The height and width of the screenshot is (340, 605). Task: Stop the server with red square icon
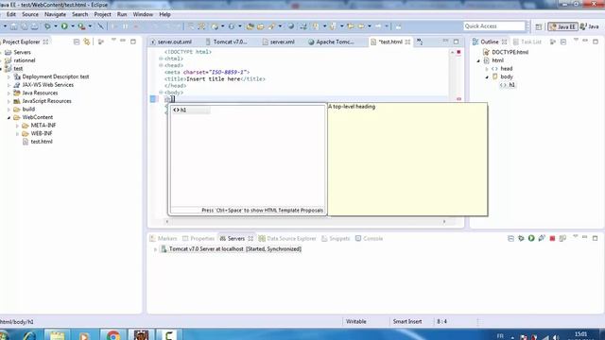(x=552, y=239)
